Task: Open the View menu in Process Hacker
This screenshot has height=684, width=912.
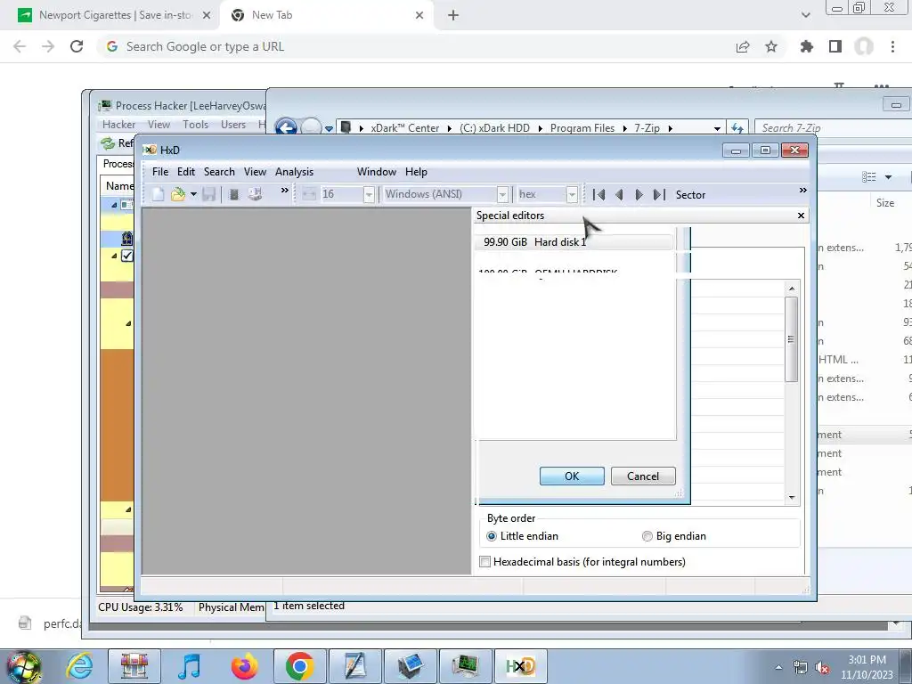Action: click(159, 125)
